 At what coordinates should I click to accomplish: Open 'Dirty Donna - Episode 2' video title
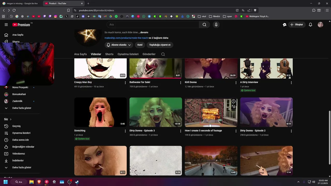point(253,131)
